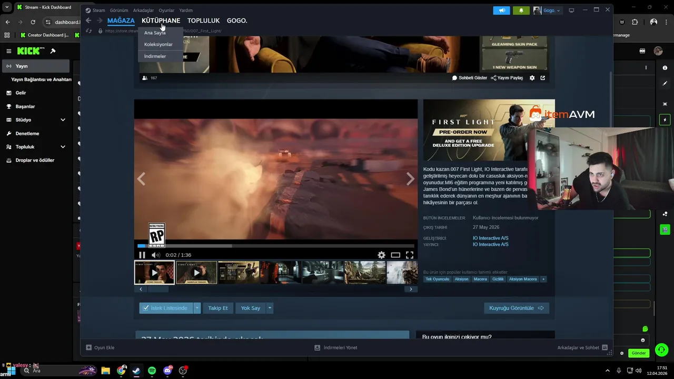Click Kuyruğu Görüntüle button

click(517, 308)
